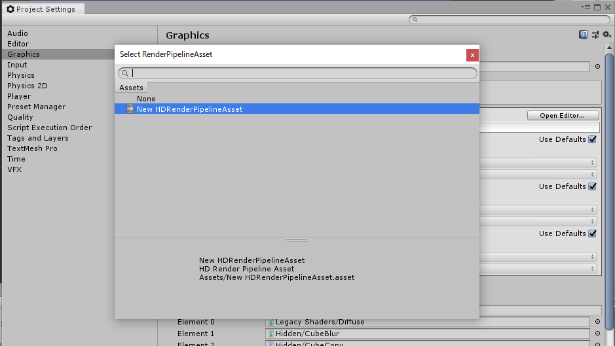Open the second dropdown under the first Use Defaults
This screenshot has height=346, width=615.
[x=538, y=175]
